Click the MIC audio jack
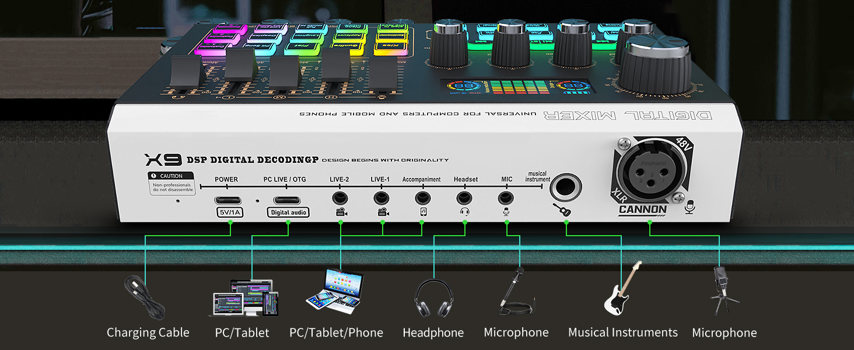The image size is (854, 350). tap(506, 198)
